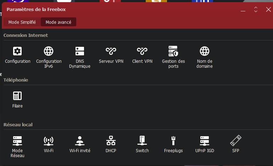Open Filaire telephony icon
This screenshot has width=273, height=166.
point(17,96)
